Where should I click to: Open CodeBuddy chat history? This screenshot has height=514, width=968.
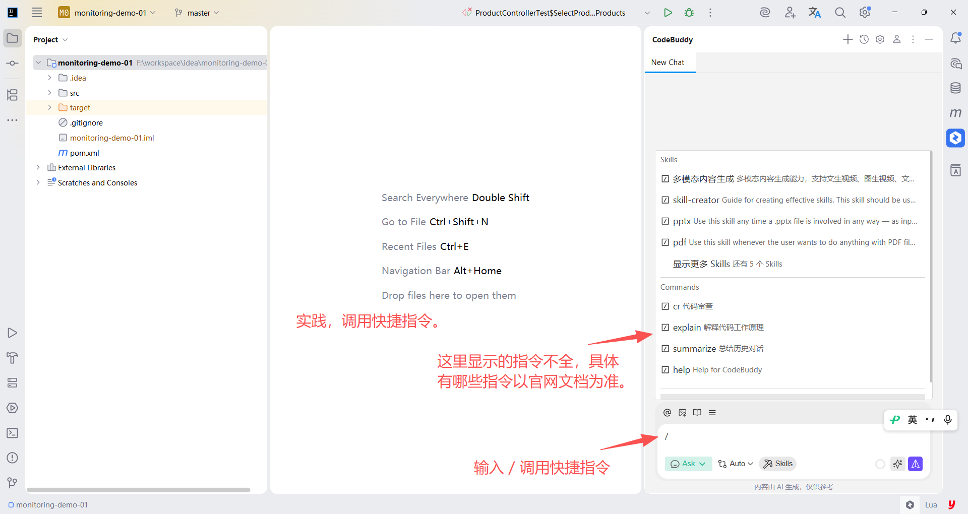(864, 39)
